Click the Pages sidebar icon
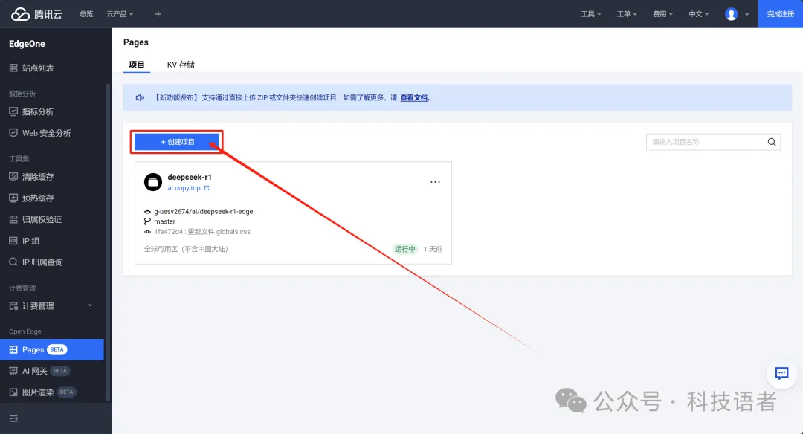Screen dimensions: 803x434 click(13, 349)
